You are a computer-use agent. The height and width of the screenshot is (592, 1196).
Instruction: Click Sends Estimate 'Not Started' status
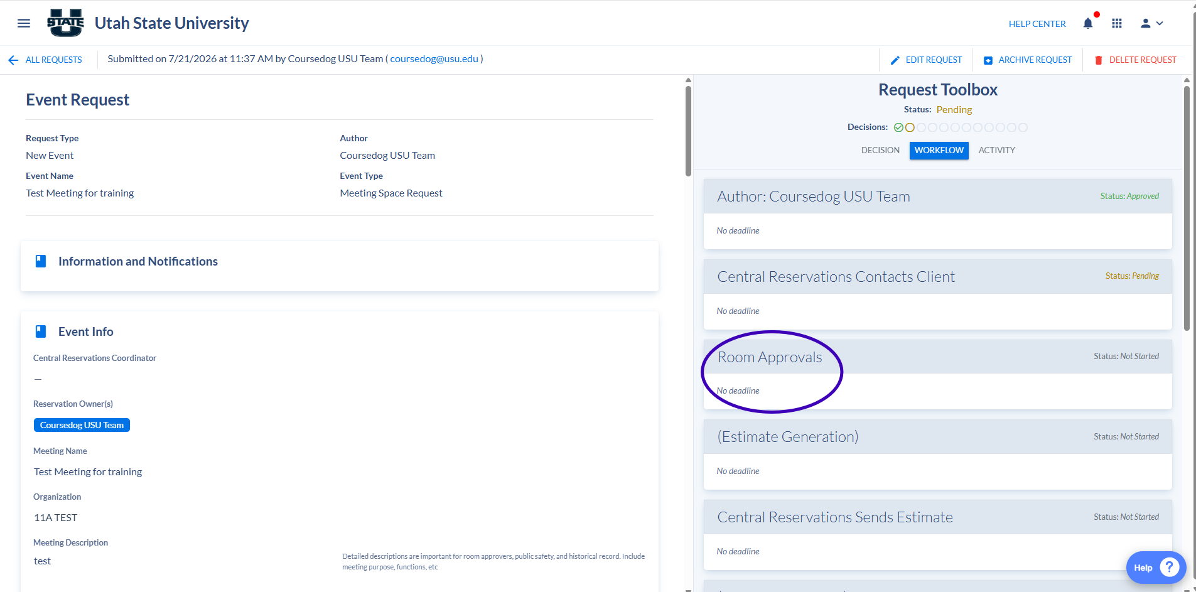(x=1126, y=517)
